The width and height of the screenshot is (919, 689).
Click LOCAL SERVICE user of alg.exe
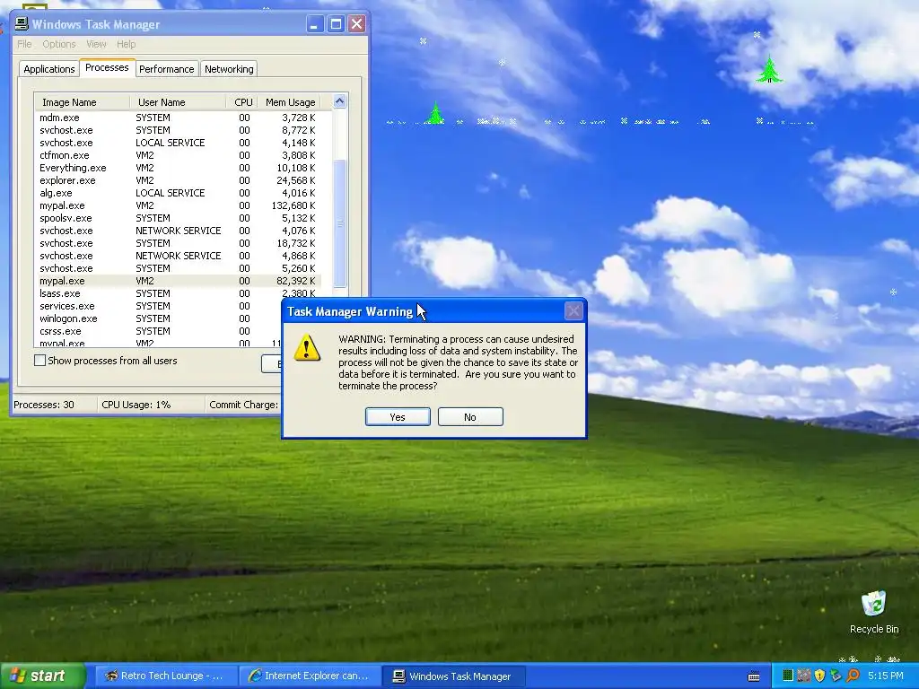tap(170, 193)
